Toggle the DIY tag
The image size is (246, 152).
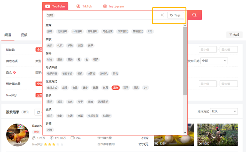click(x=146, y=88)
